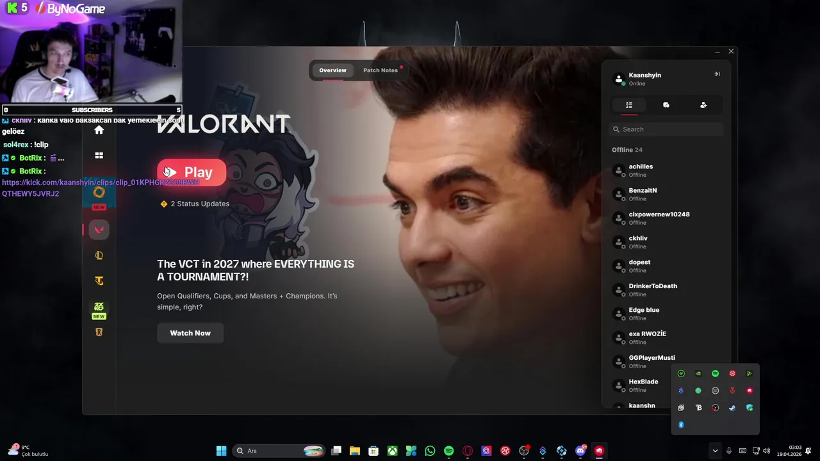Click the taskbar Ara search box

pyautogui.click(x=279, y=451)
